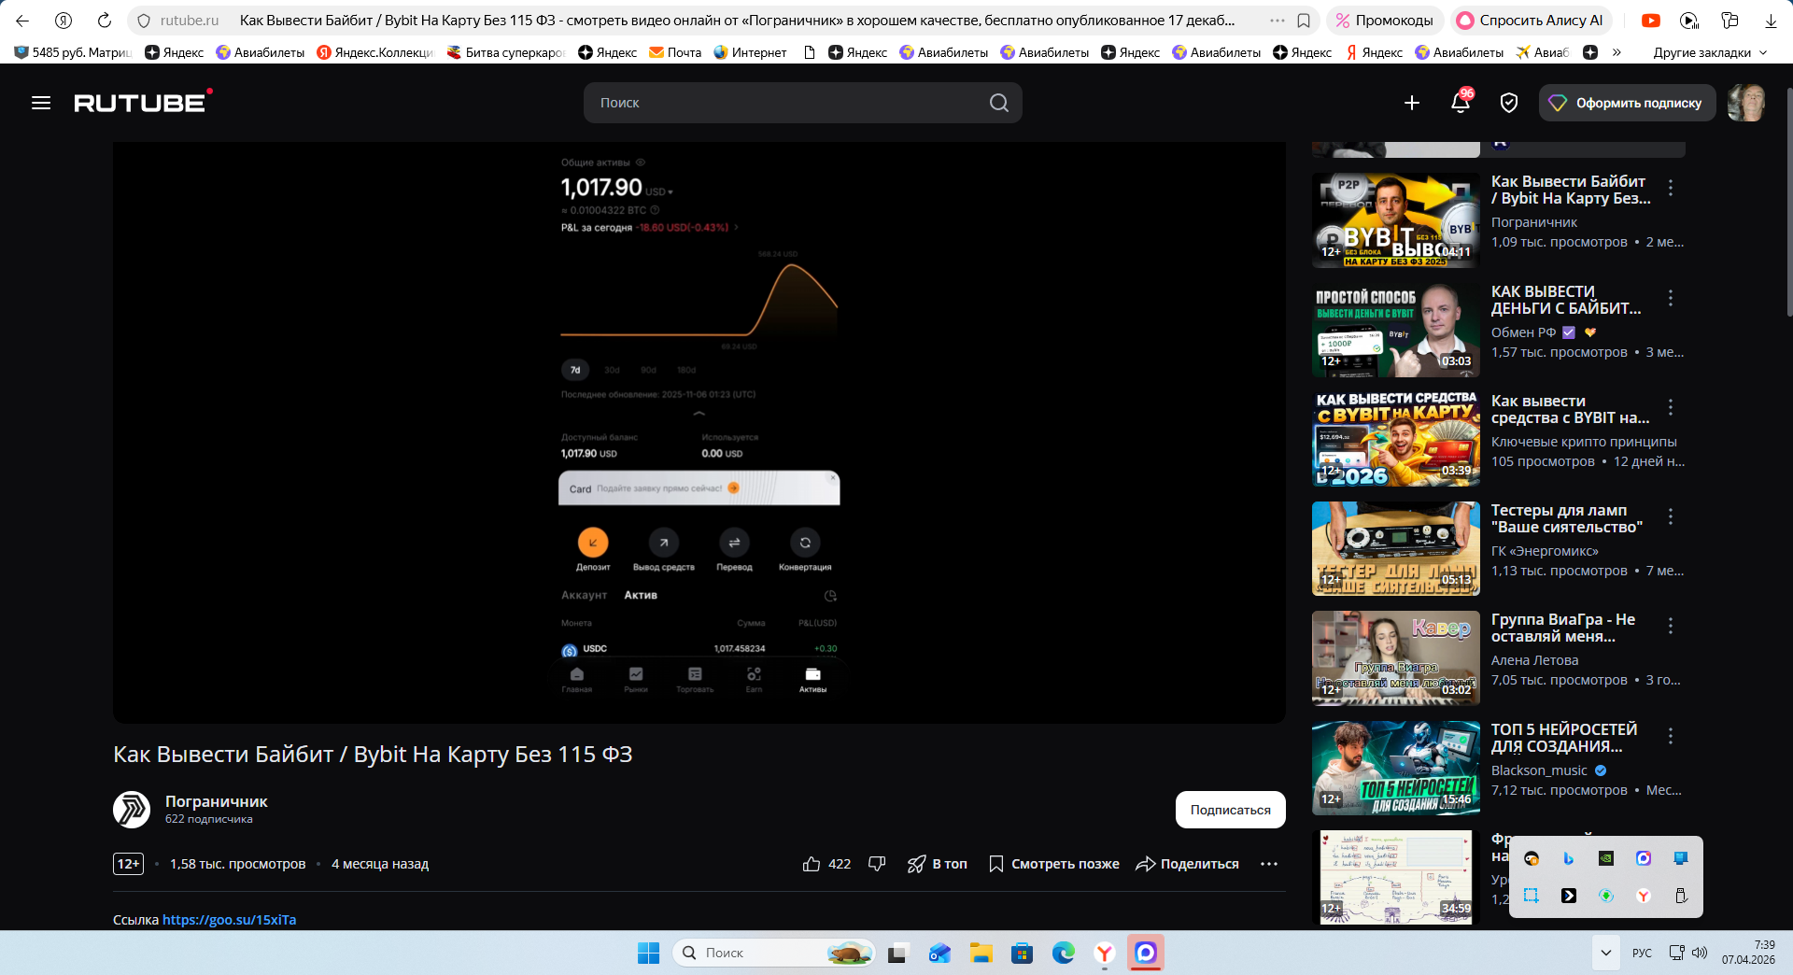Screen dimensions: 1793x975
Task: Open options for КАК ВЫВЕСТИ ДЕНЬГИ С БАЙБИТ video
Action: click(1671, 298)
